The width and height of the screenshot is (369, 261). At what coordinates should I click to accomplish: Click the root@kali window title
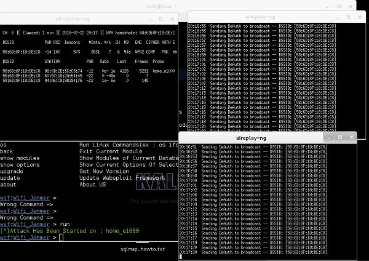pyautogui.click(x=161, y=7)
